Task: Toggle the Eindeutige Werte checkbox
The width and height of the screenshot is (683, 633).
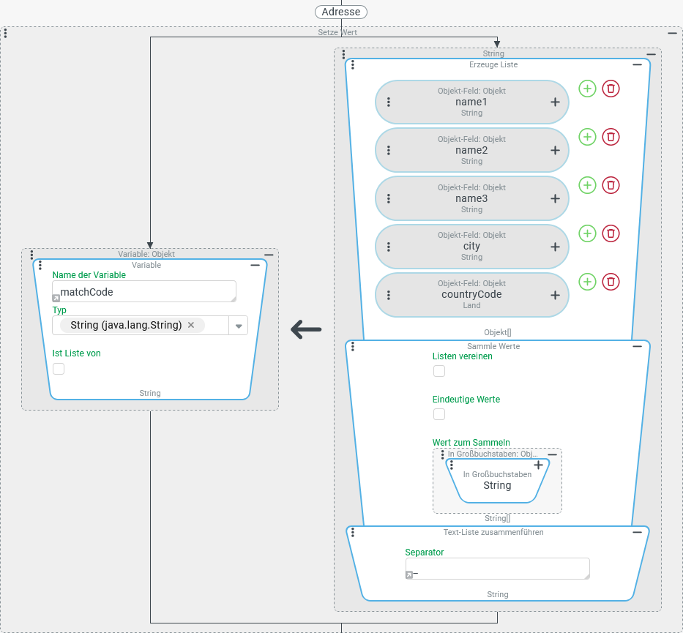Action: pyautogui.click(x=439, y=414)
